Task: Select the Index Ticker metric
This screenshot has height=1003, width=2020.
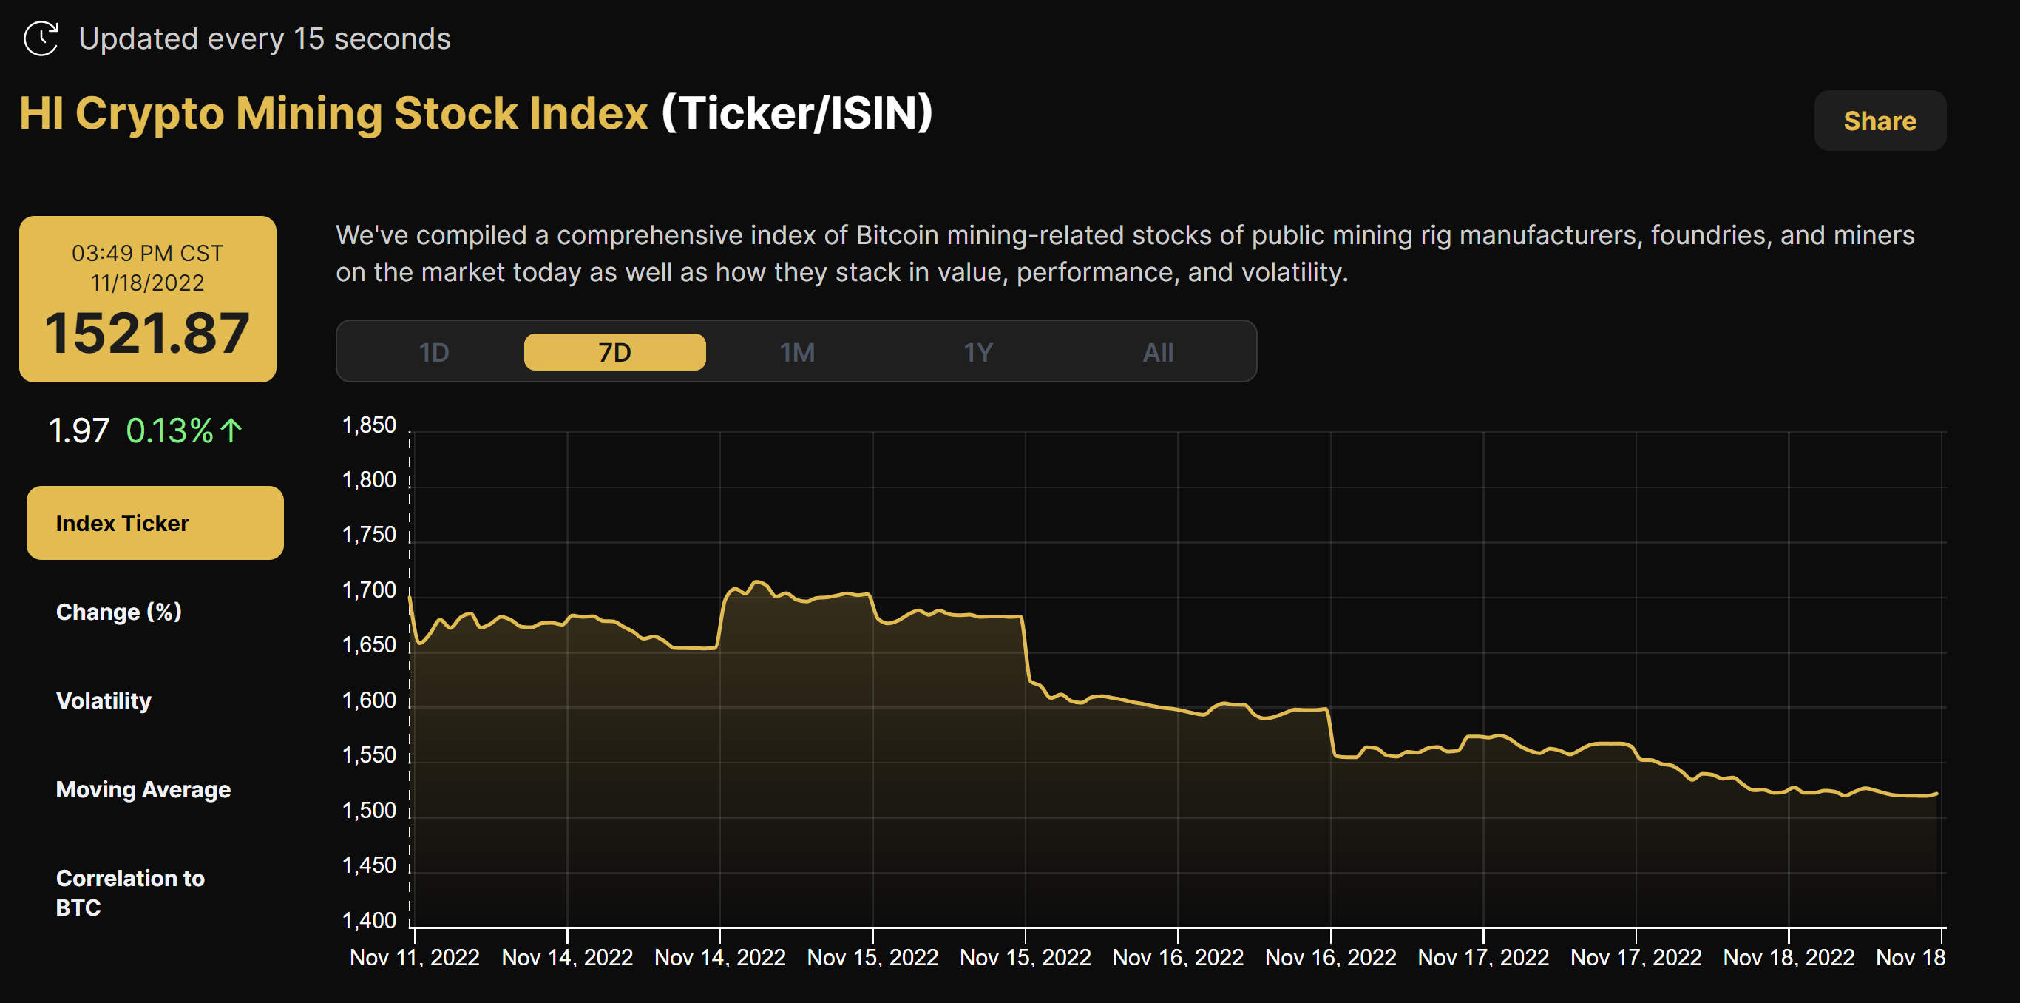Action: point(154,522)
